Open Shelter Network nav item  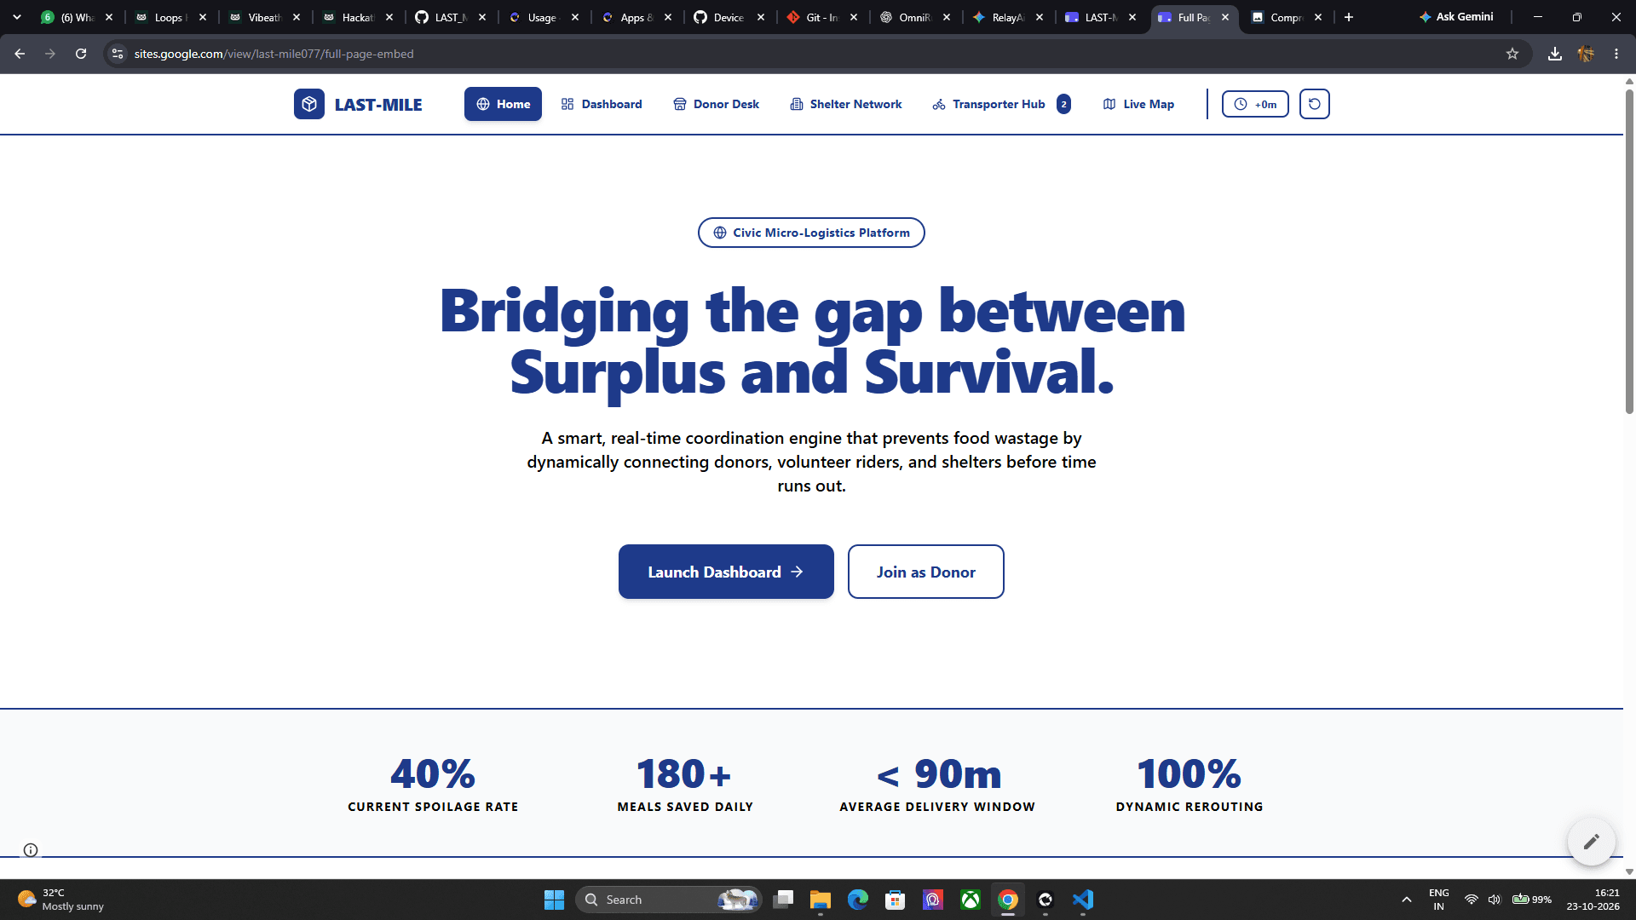point(845,104)
